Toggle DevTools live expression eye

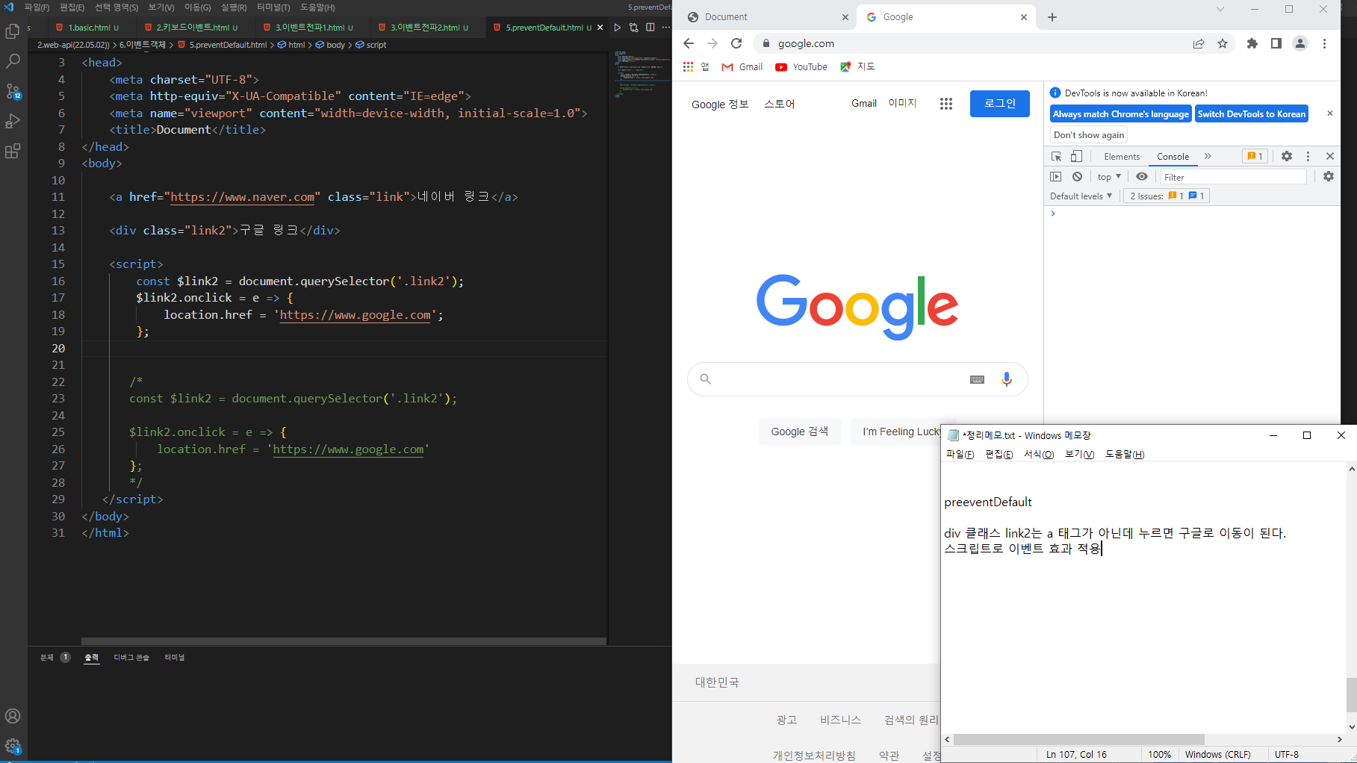click(1142, 177)
